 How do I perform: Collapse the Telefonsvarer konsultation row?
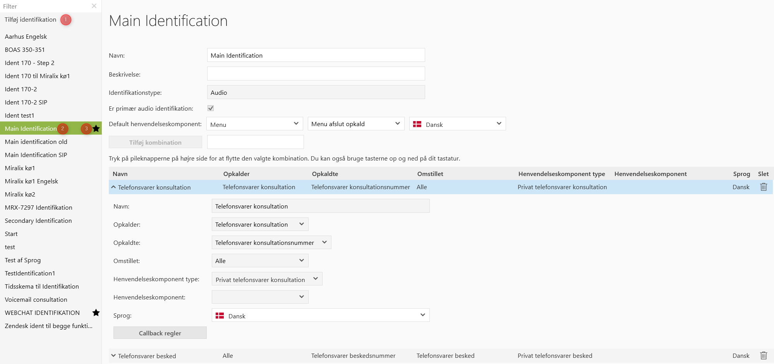click(113, 187)
